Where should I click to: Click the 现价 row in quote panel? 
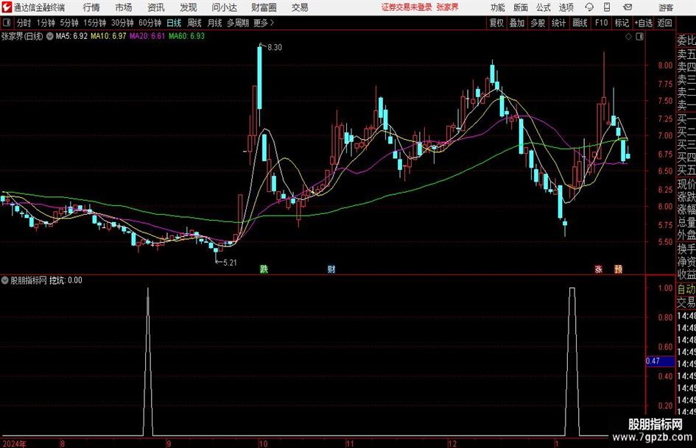(686, 184)
